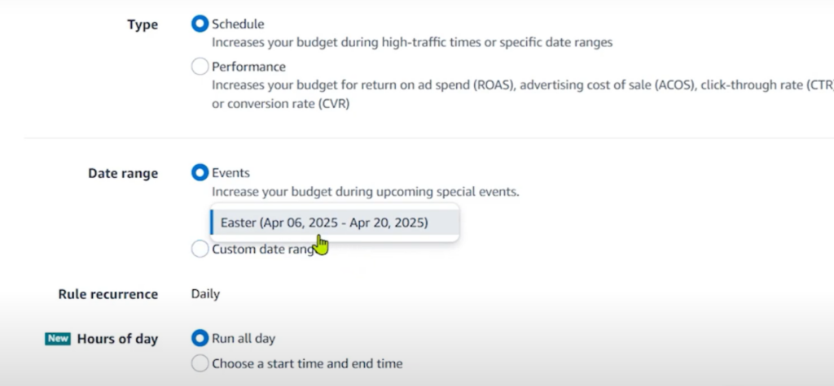Choose the Performance rule type radio button
The width and height of the screenshot is (834, 386).
coord(200,67)
